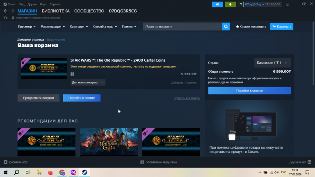Click Продолжить покупки button
The image size is (315, 177).
tap(39, 98)
